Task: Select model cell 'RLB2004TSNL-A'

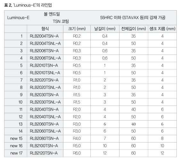Action: coord(45,43)
